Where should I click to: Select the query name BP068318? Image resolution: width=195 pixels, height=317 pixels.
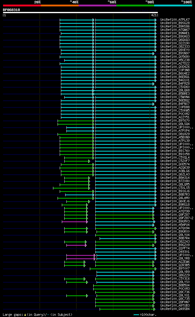(12, 10)
